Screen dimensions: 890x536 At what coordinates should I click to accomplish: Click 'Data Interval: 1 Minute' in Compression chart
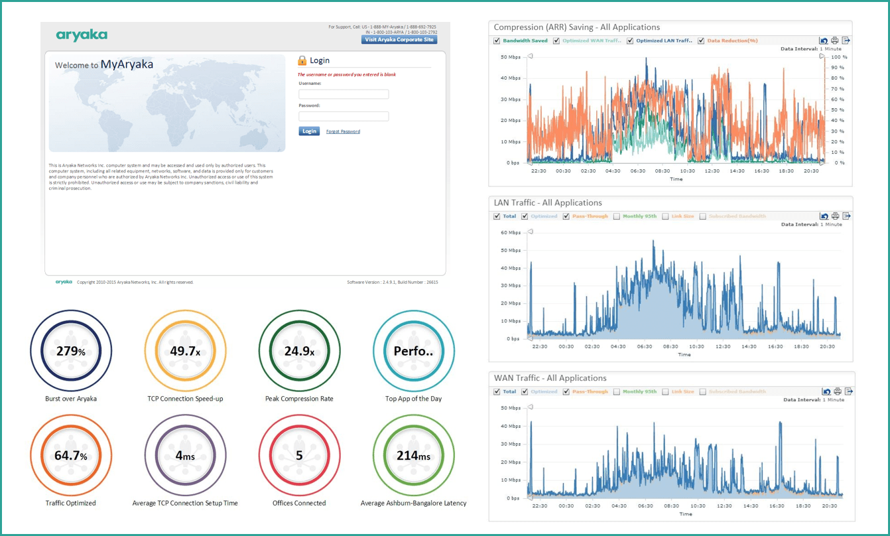click(811, 49)
